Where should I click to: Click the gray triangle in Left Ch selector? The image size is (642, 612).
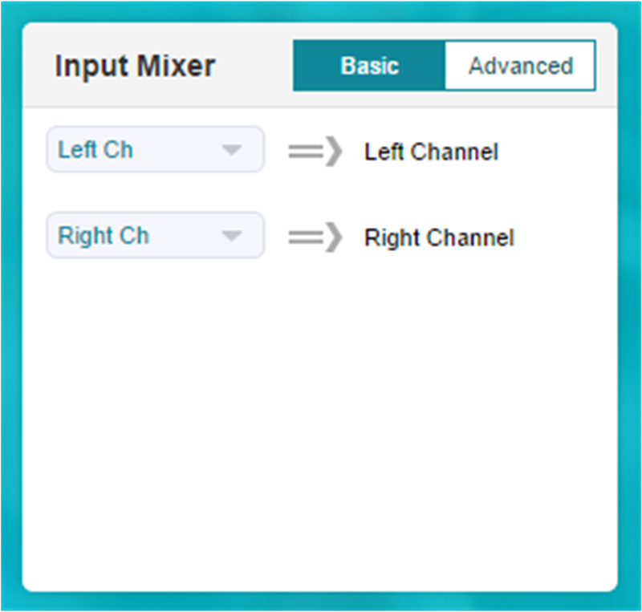pos(231,150)
